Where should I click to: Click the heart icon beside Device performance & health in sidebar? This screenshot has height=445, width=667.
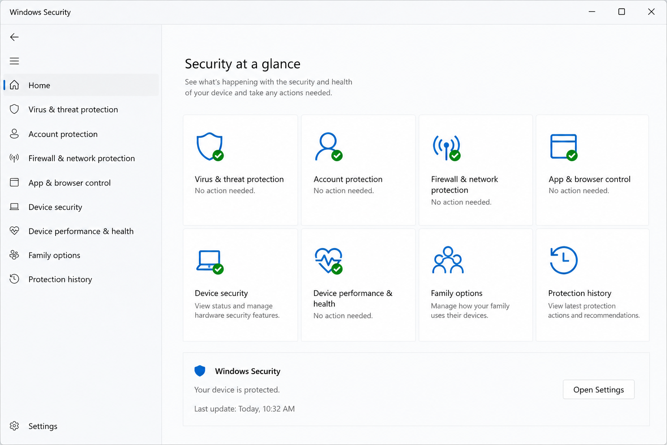14,231
